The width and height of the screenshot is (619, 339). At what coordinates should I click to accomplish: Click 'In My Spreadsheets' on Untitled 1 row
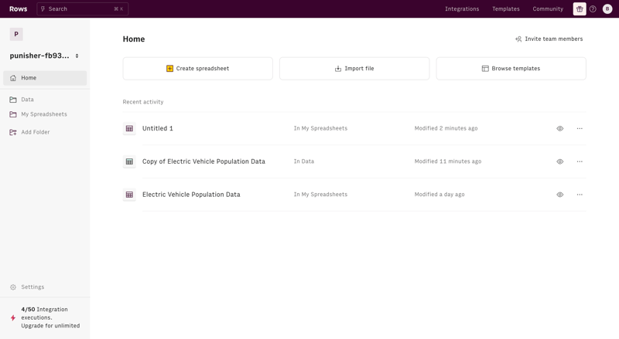pyautogui.click(x=320, y=128)
